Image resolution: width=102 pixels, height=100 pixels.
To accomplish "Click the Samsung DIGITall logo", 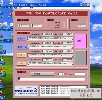I will tap(26, 91).
